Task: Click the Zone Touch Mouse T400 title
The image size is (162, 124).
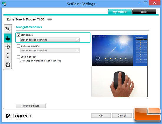Action: pos(25,19)
